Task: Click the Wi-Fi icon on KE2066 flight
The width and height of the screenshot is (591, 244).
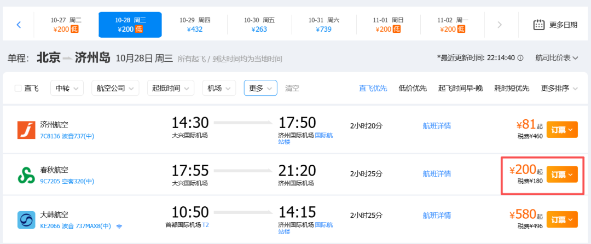Action: pyautogui.click(x=119, y=226)
